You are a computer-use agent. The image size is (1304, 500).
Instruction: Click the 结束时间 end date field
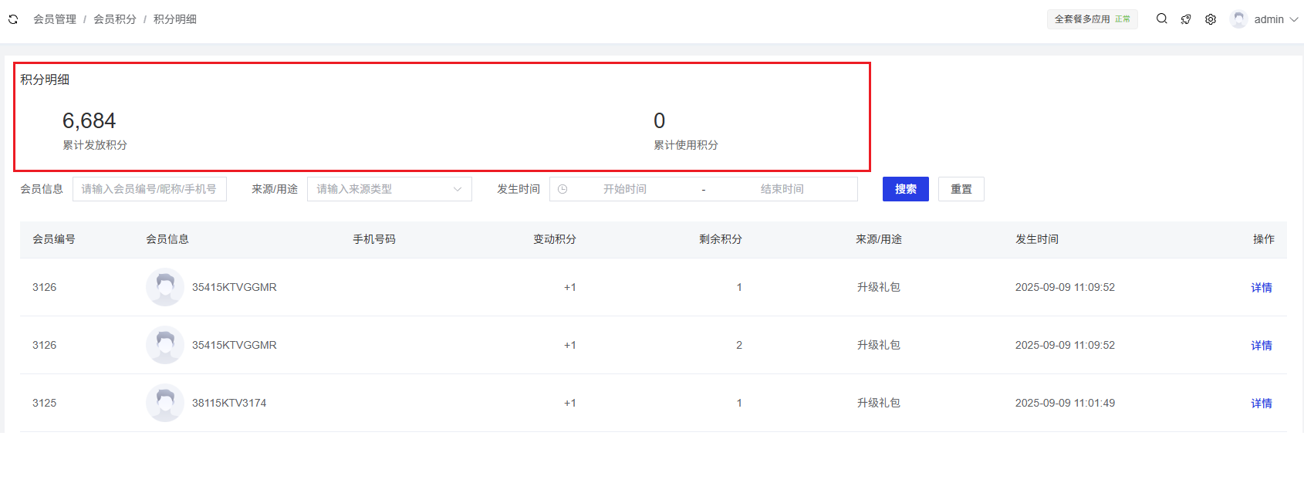(782, 189)
